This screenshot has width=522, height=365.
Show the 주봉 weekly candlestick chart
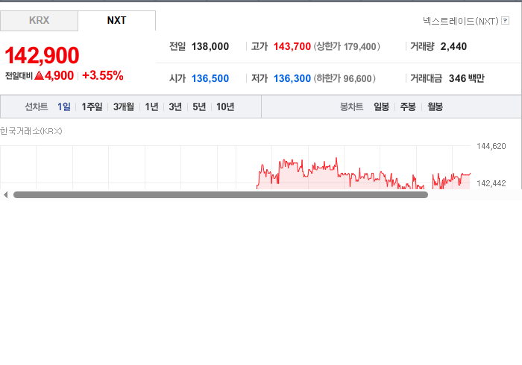click(408, 107)
